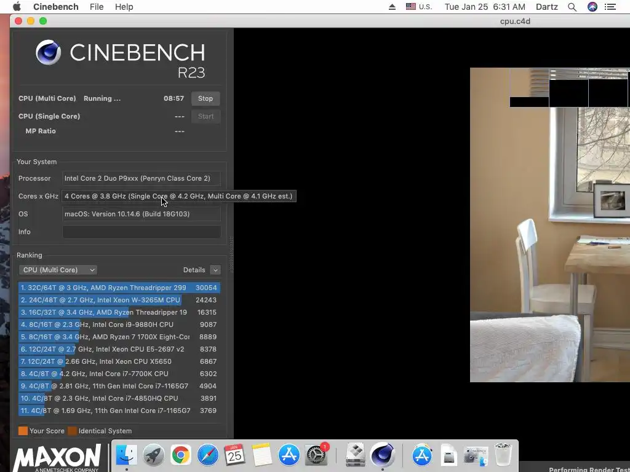The image size is (630, 472).
Task: Select ranking row AMD Ryzen Threadripper 299
Action: 119,288
